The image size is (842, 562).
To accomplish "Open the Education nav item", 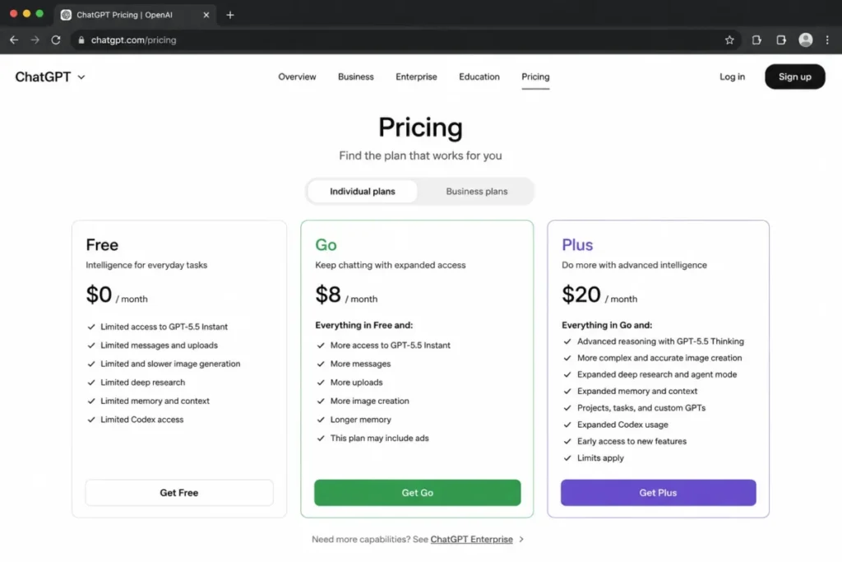I will coord(479,77).
